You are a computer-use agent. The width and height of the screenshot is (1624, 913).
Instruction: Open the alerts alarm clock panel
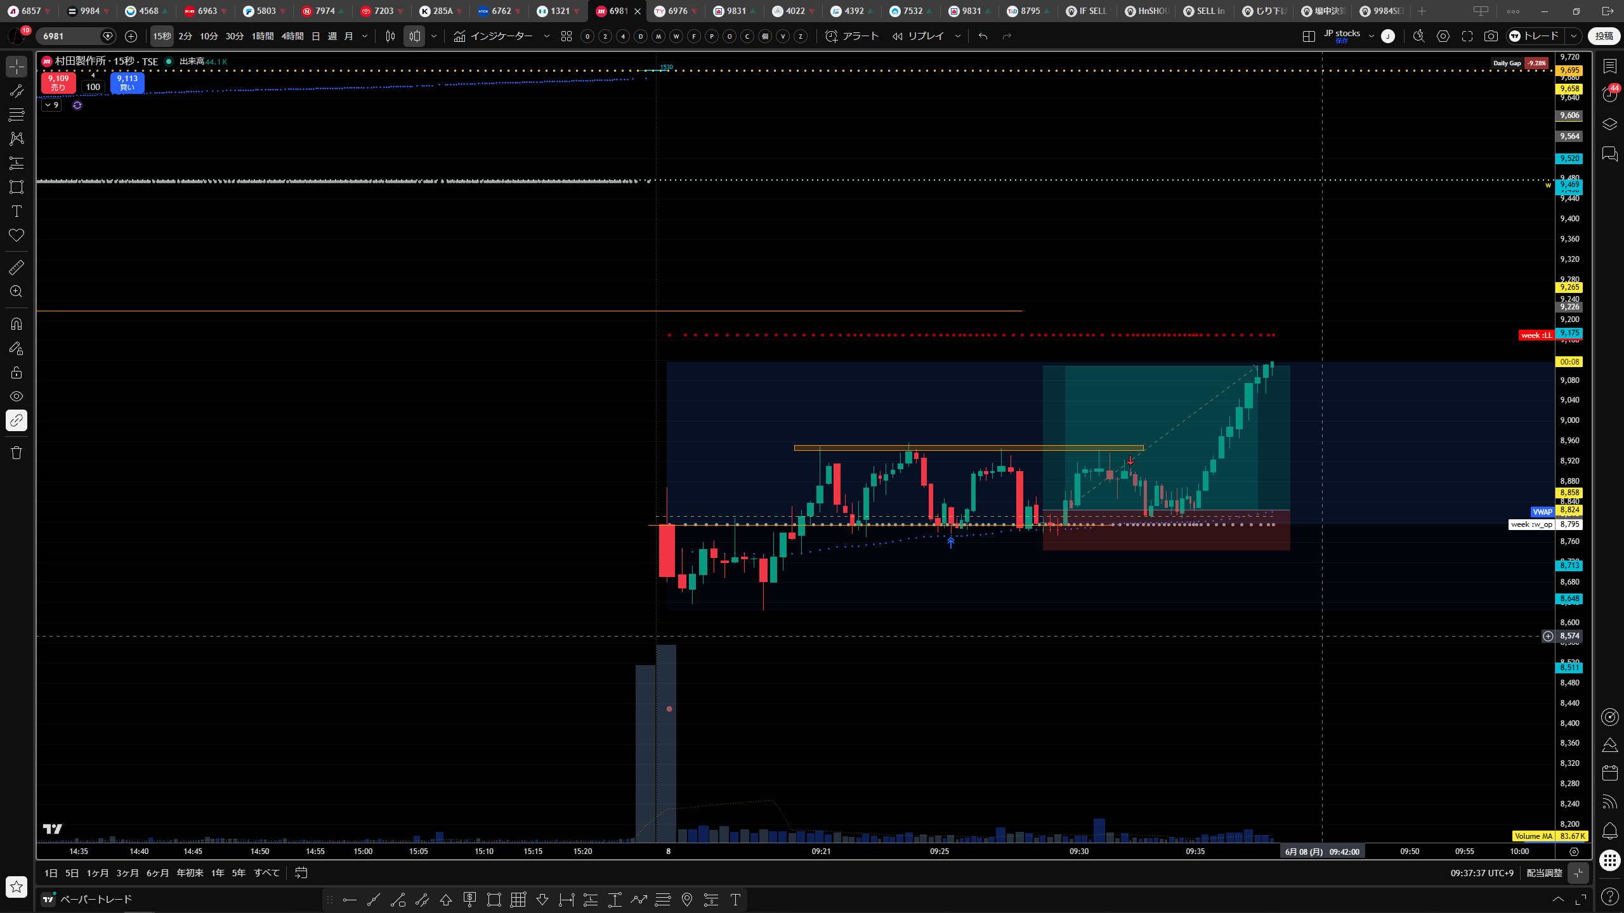[1609, 94]
